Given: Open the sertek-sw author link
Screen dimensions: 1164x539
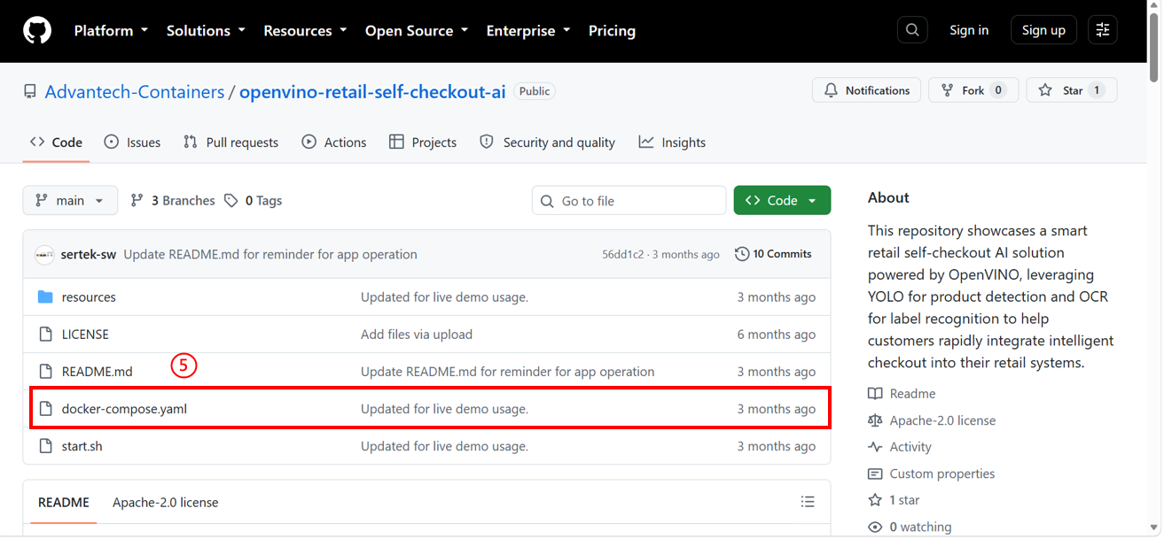Looking at the screenshot, I should (89, 255).
